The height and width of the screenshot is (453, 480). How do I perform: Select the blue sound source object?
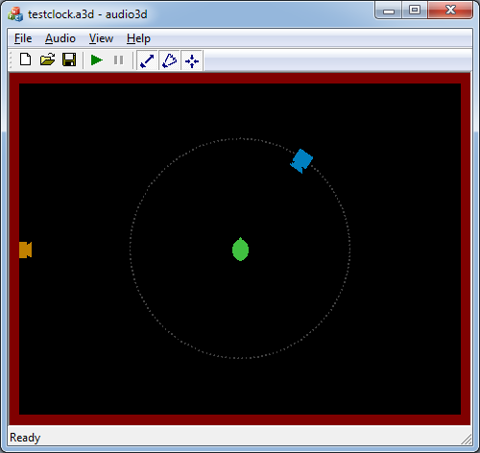point(301,161)
